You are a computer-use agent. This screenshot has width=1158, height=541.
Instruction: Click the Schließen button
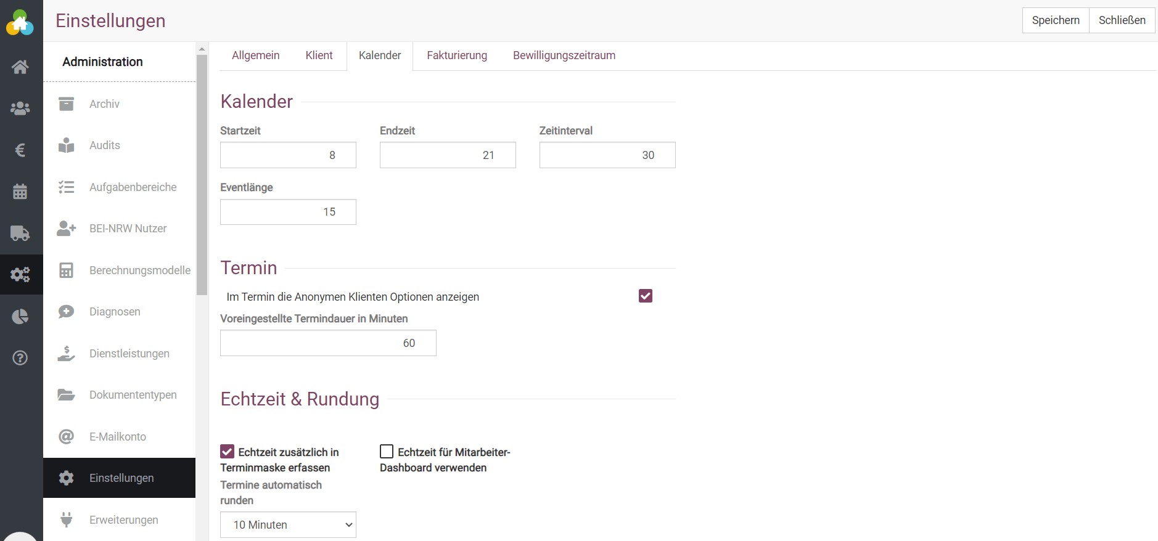click(x=1122, y=20)
